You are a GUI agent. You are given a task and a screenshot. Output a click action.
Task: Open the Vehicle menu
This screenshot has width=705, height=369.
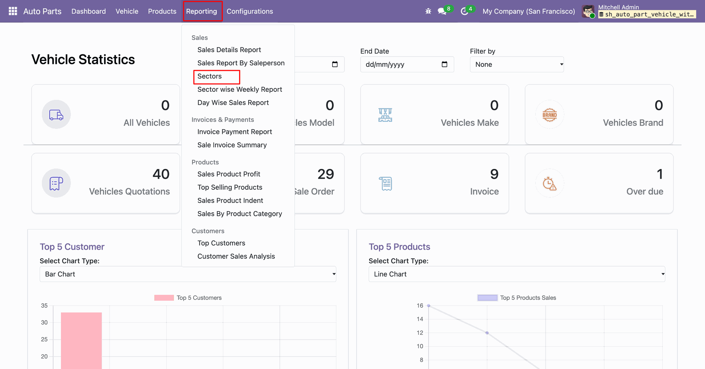coord(127,11)
